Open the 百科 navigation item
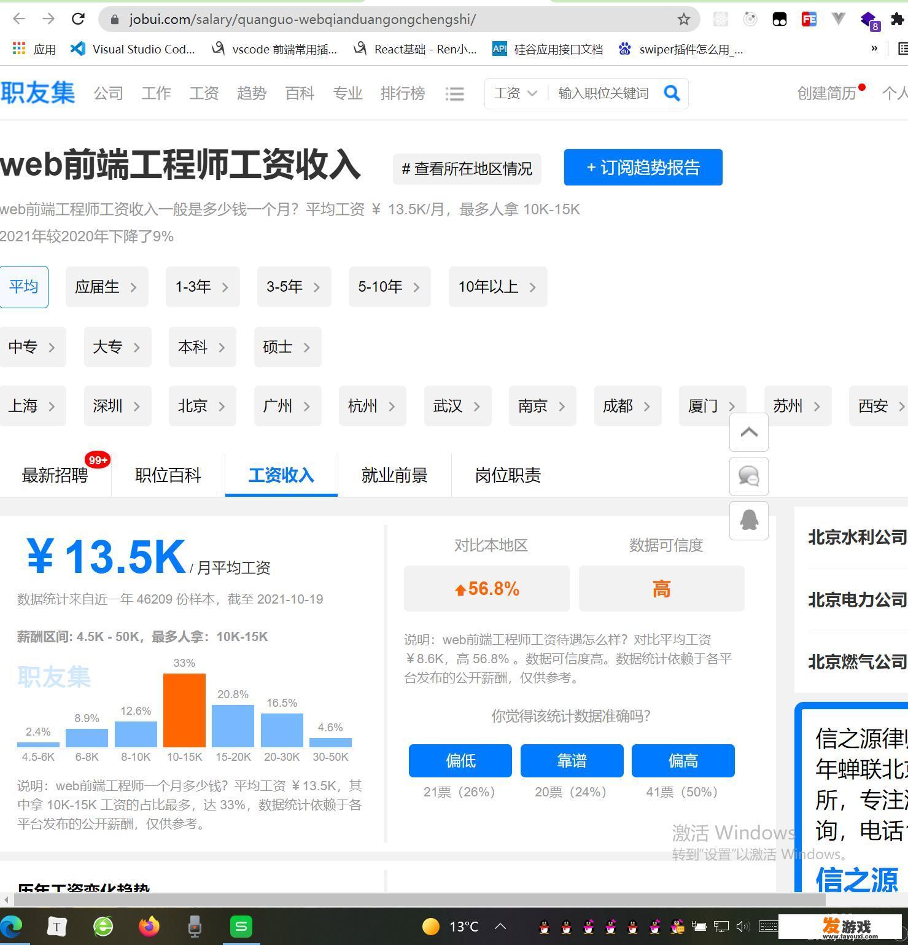The height and width of the screenshot is (945, 908). pos(300,93)
